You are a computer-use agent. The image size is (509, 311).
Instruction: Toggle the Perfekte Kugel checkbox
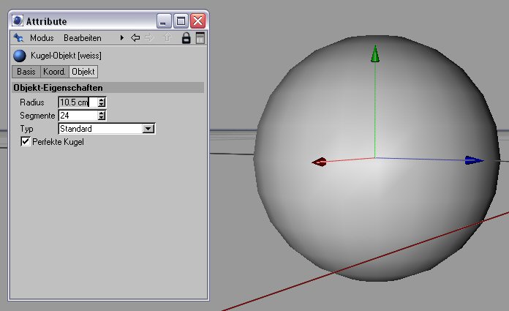(26, 141)
